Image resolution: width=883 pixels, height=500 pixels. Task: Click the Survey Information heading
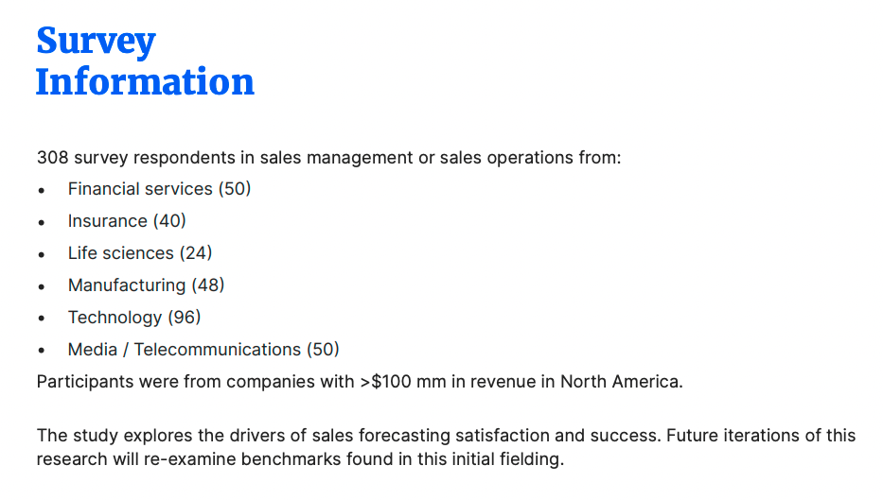coord(146,61)
